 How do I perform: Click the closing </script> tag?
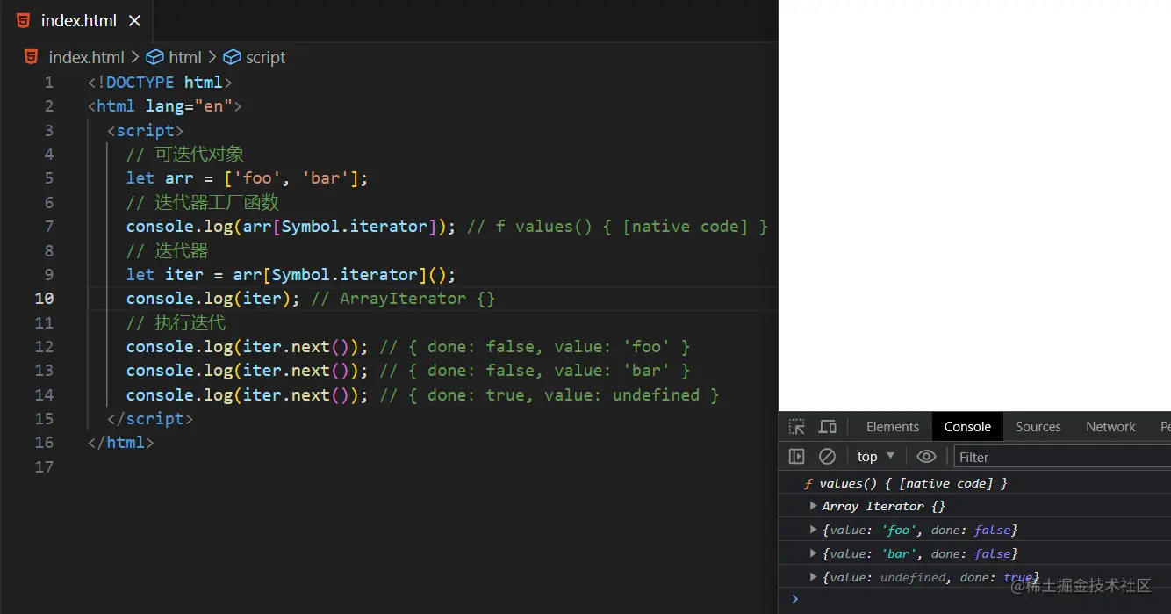149,419
